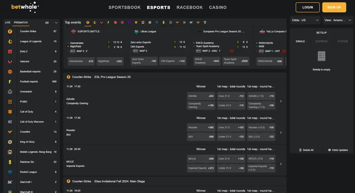The height and width of the screenshot is (193, 355).
Task: Select Overwatch icon in Top events bar
Action: 171,22
